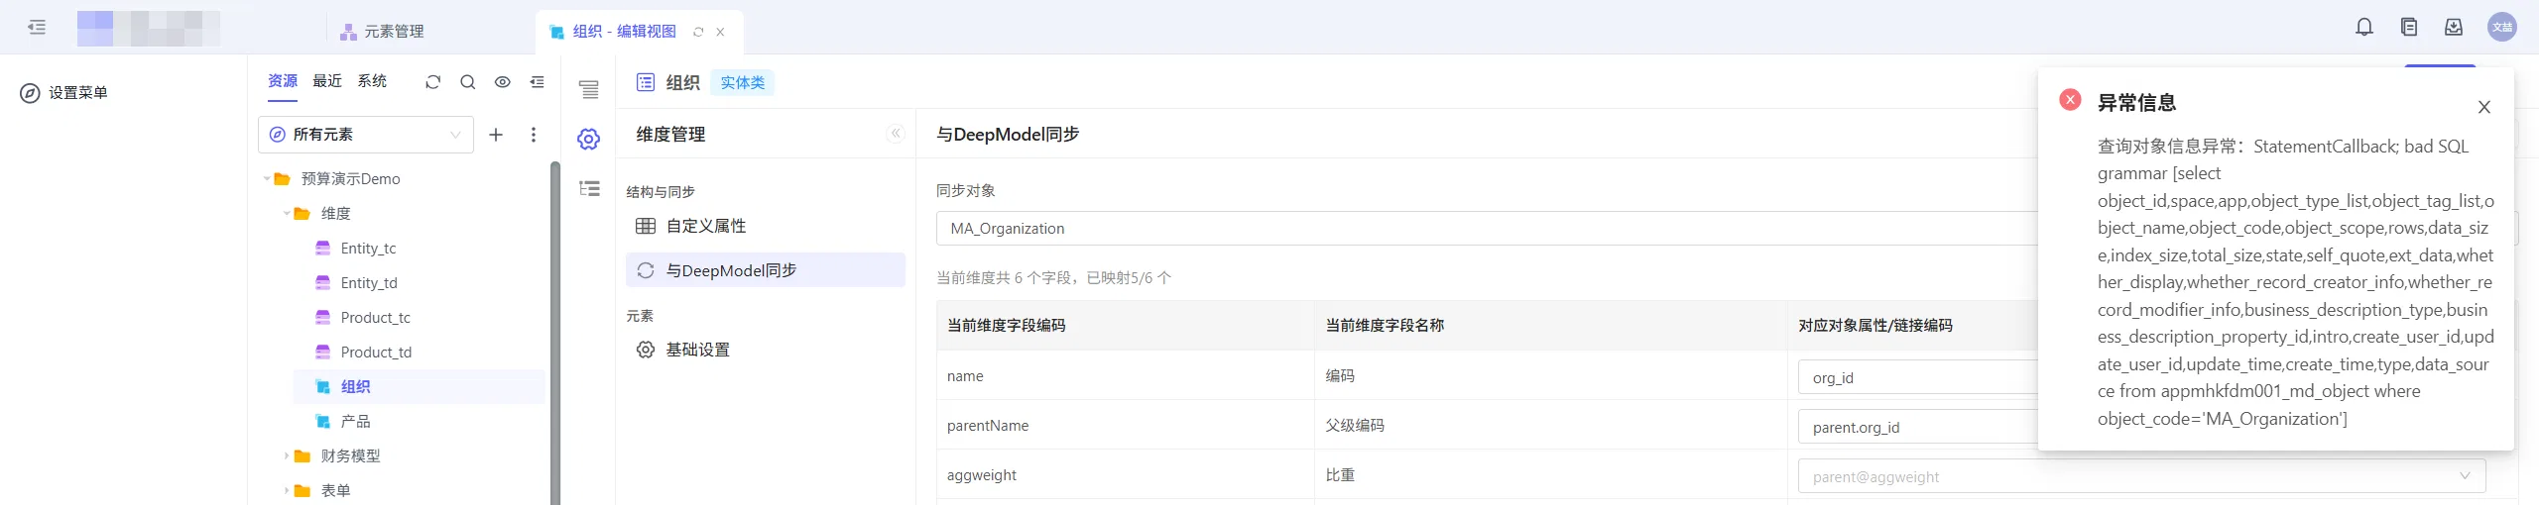
Task: Refresh the 组织 - 编辑视图 tab
Action: click(698, 32)
